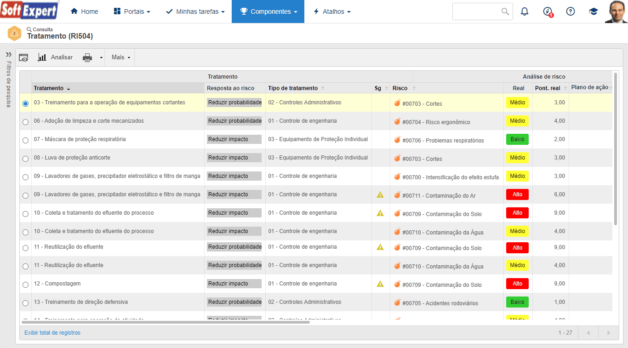Select radio for 07 - Máscara de proteção respiratória

tap(25, 141)
